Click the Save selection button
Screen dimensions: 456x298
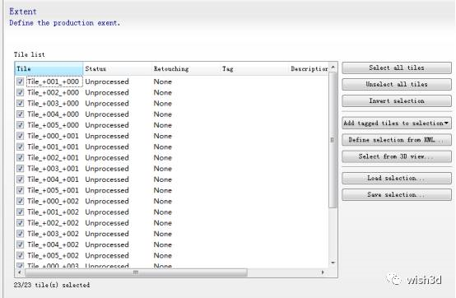(x=397, y=194)
